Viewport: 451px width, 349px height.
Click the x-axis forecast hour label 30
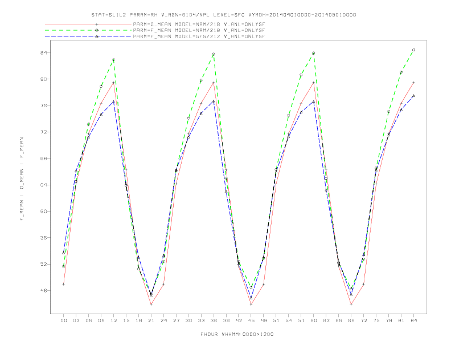[188, 320]
